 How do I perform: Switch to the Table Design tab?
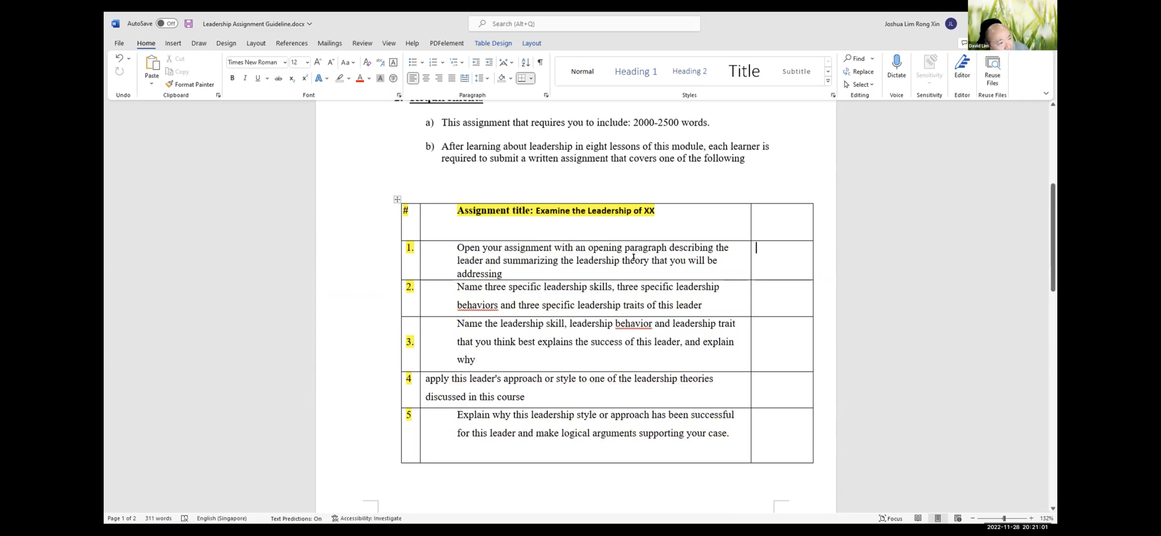(x=493, y=43)
